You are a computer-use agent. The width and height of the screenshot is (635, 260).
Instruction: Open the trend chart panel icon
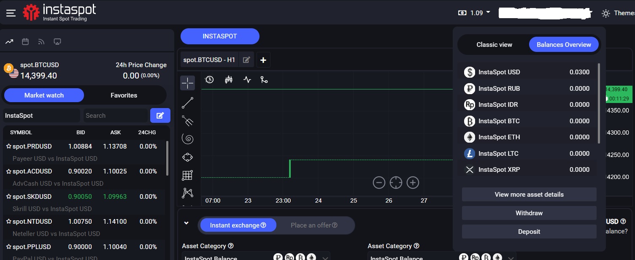click(x=9, y=41)
